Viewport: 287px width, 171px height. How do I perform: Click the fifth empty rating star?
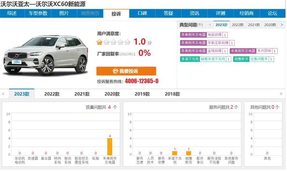click(127, 42)
